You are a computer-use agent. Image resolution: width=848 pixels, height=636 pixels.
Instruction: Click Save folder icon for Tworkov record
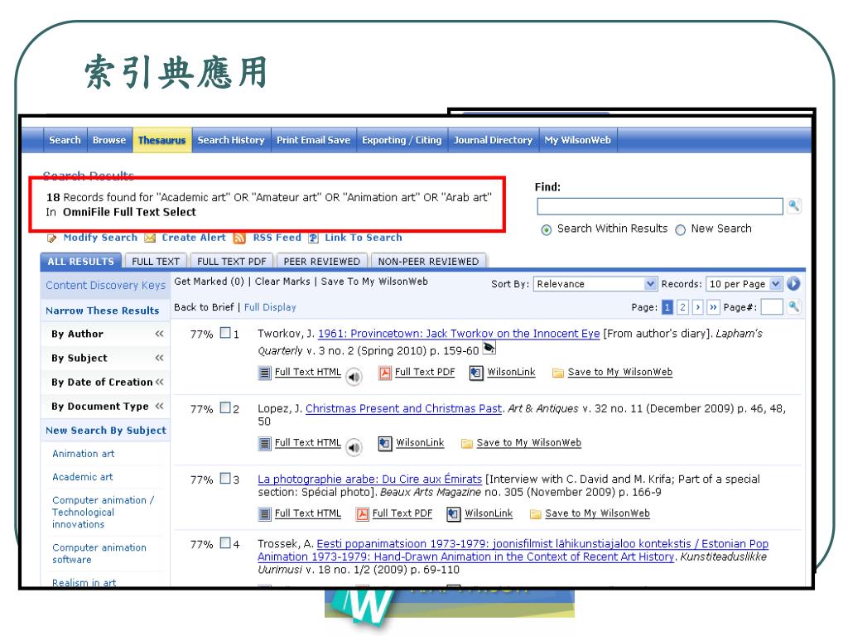click(x=557, y=373)
